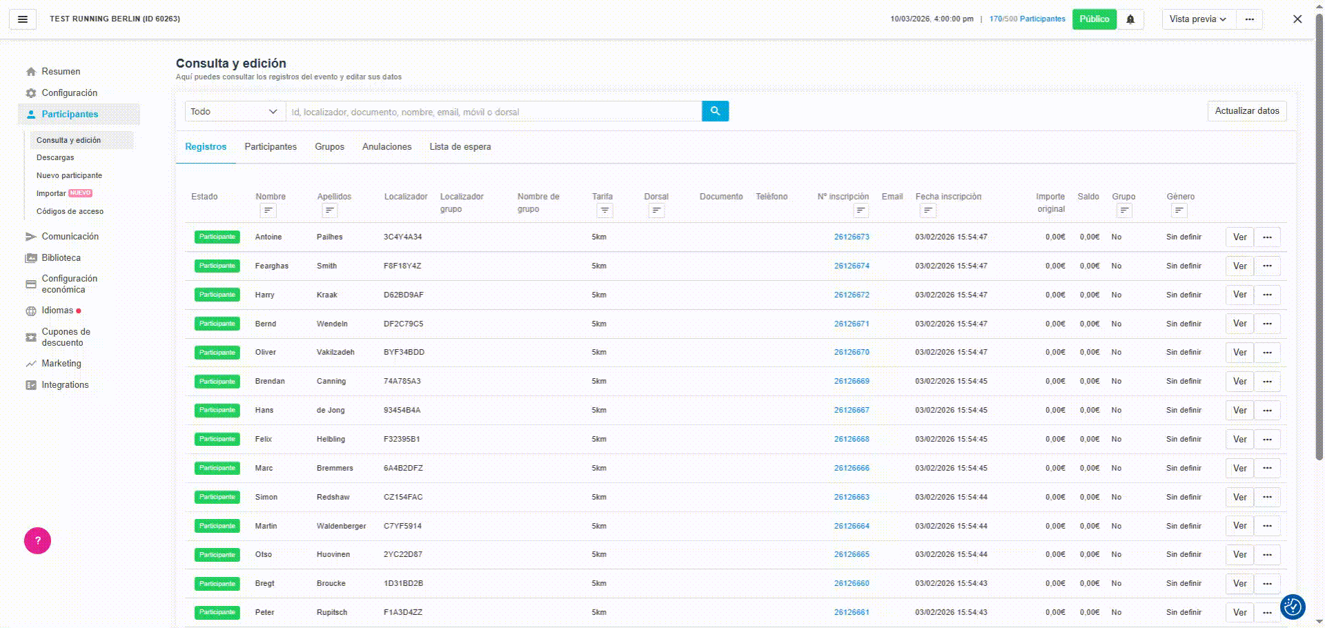Click the search input field
This screenshot has height=628, width=1325.
493,112
